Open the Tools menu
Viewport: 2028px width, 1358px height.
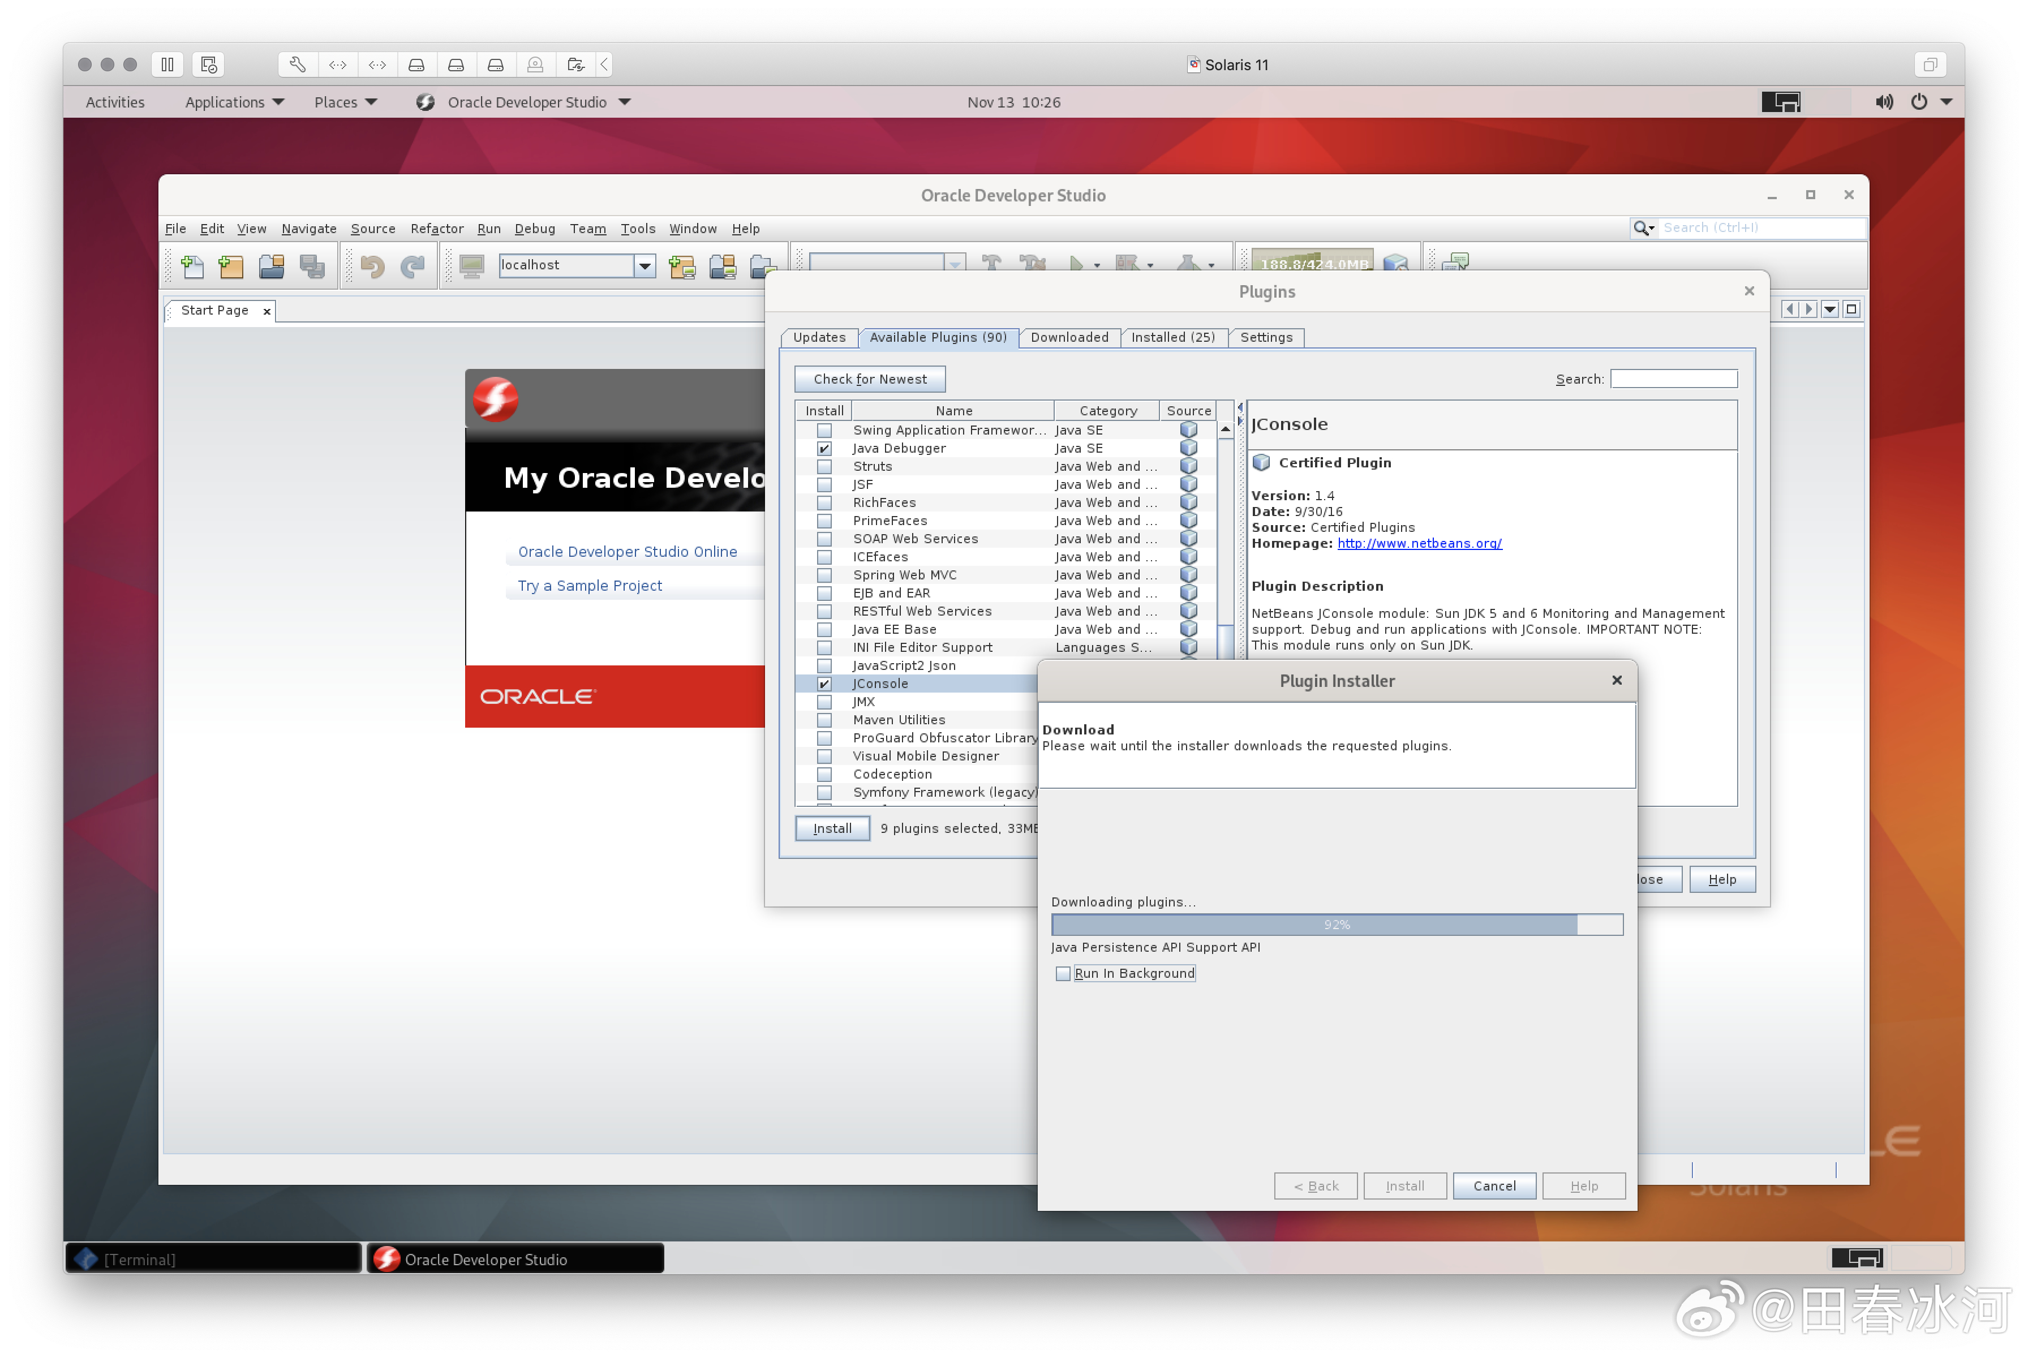click(637, 229)
